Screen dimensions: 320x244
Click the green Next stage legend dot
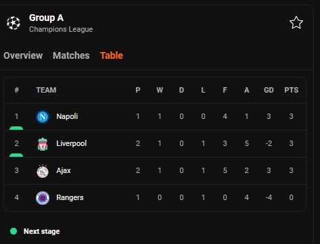tap(14, 231)
